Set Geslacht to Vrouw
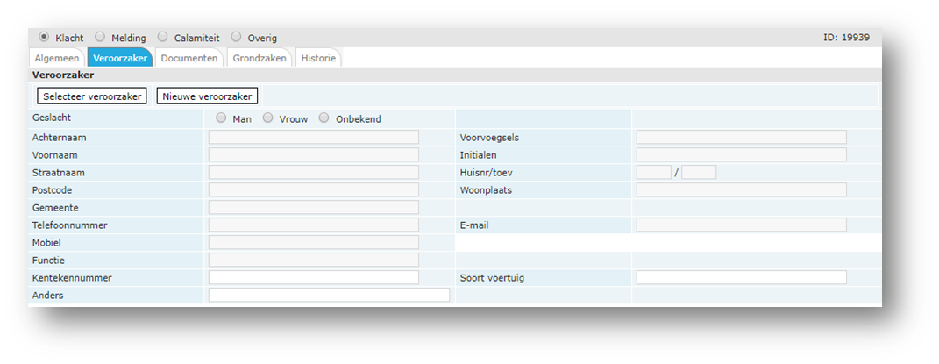Screen dimensions: 939x364 click(x=268, y=118)
